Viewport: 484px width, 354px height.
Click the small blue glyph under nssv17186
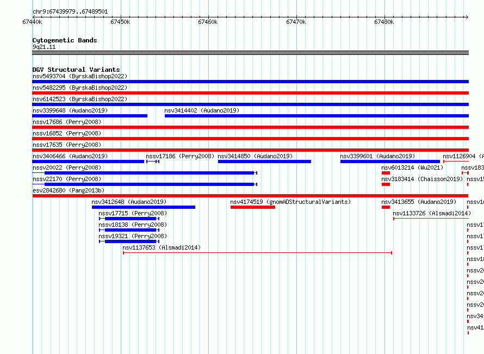coord(153,162)
